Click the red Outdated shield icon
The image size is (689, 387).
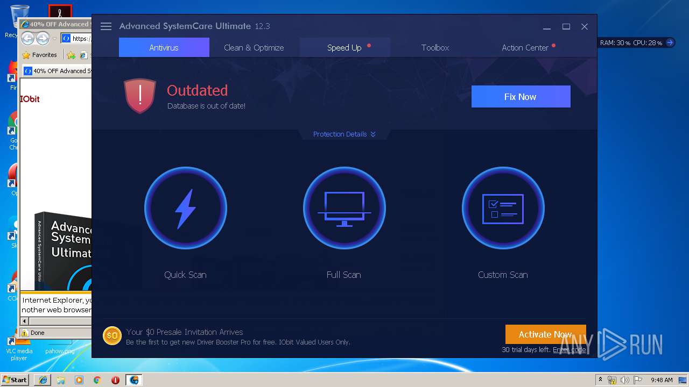coord(140,96)
